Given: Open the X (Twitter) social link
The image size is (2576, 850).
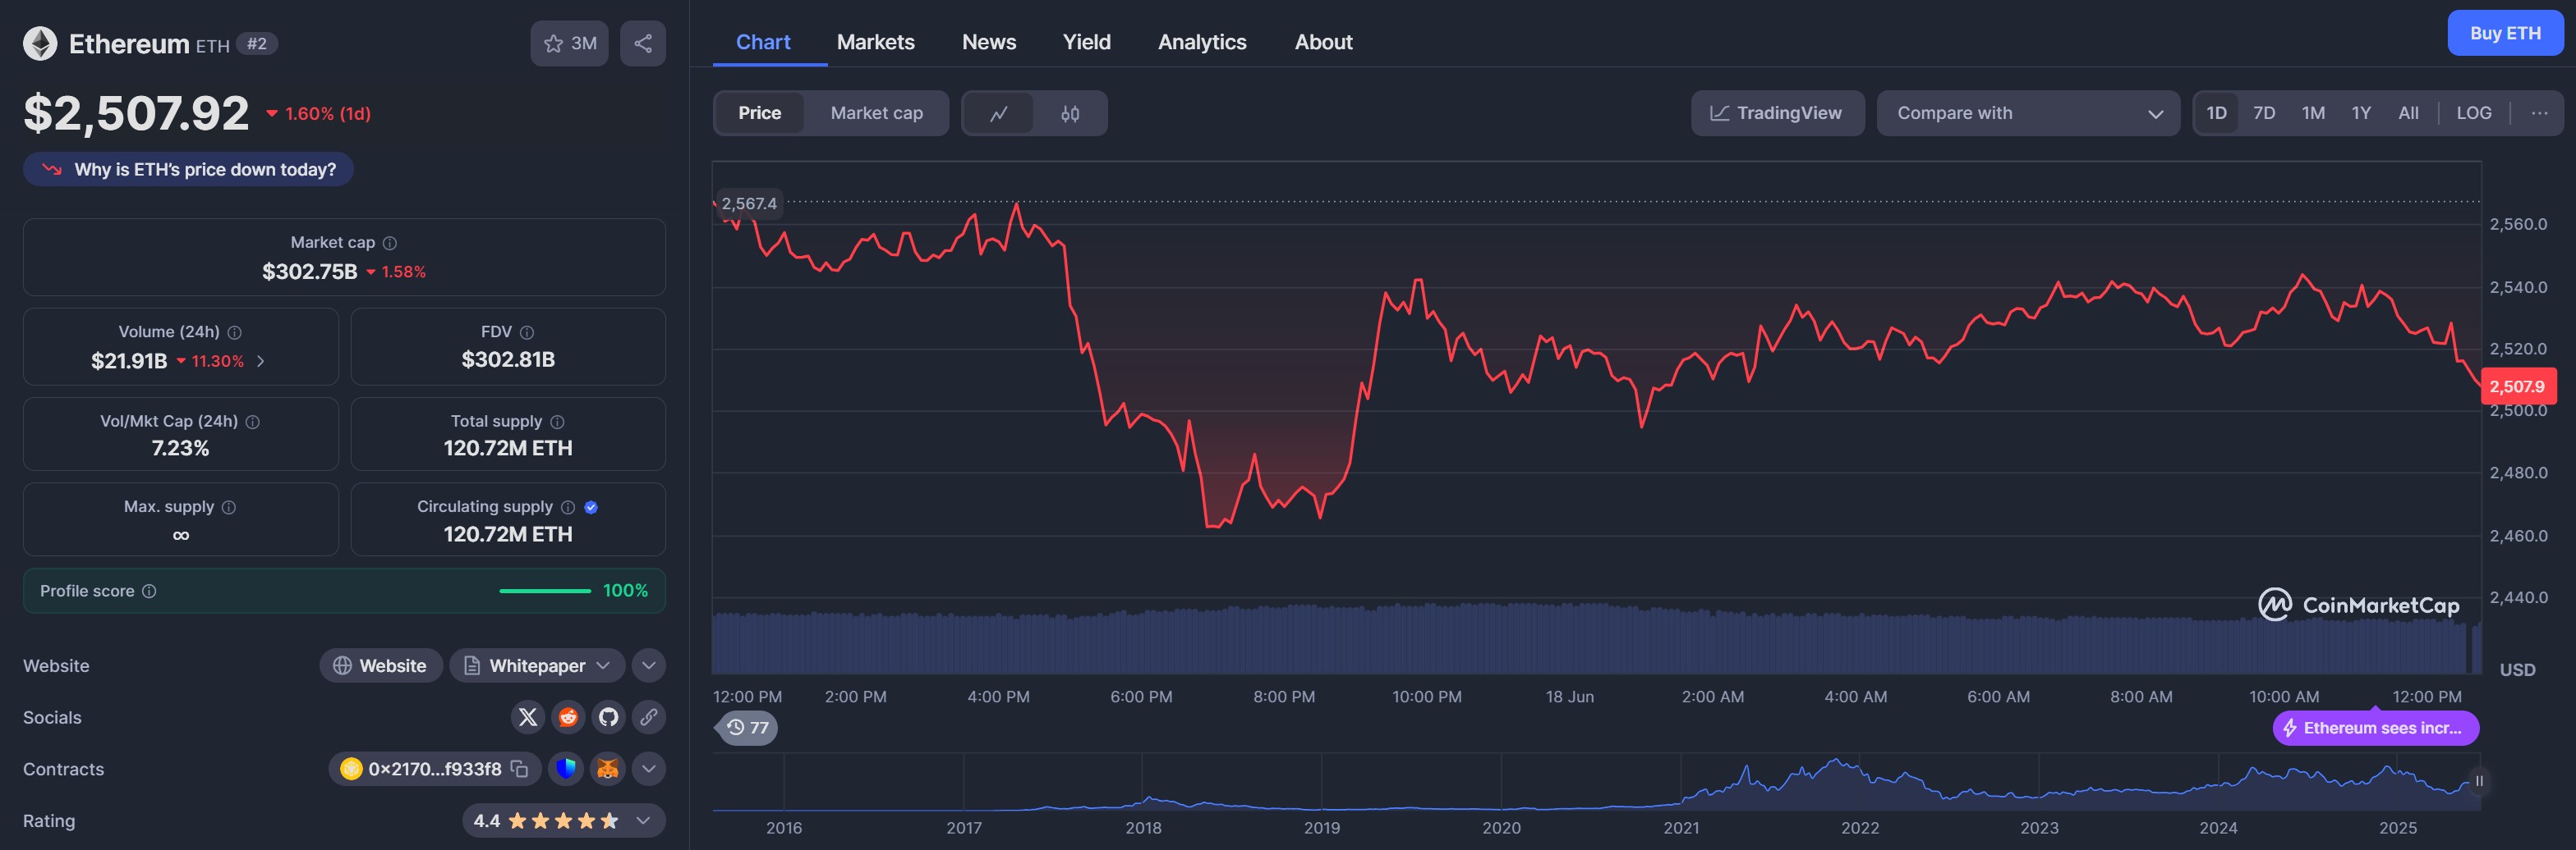Looking at the screenshot, I should point(528,717).
